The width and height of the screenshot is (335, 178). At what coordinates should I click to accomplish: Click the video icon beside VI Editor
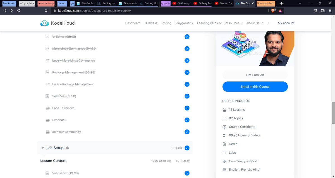click(47, 37)
